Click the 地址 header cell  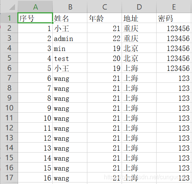point(139,18)
